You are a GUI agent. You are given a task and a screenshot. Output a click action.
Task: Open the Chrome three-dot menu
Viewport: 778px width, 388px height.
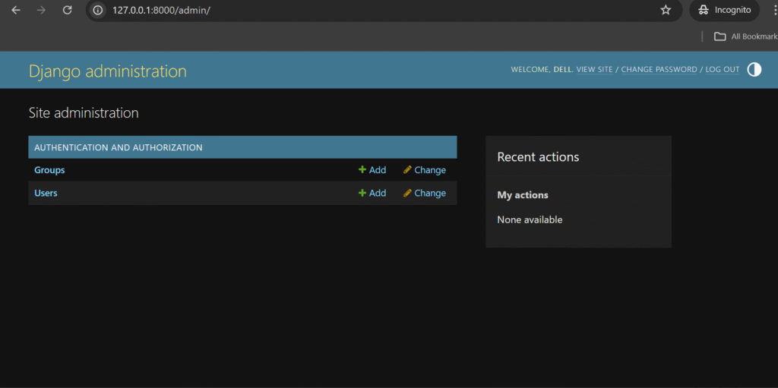pyautogui.click(x=774, y=10)
